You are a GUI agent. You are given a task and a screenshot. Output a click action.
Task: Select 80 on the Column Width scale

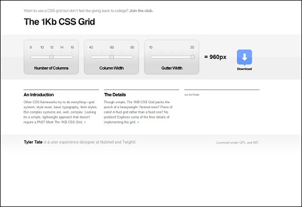coord(132,48)
